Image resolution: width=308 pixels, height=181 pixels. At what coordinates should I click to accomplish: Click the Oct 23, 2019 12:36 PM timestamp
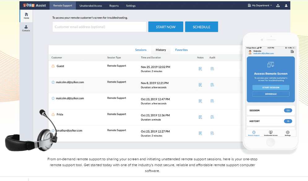155,115
